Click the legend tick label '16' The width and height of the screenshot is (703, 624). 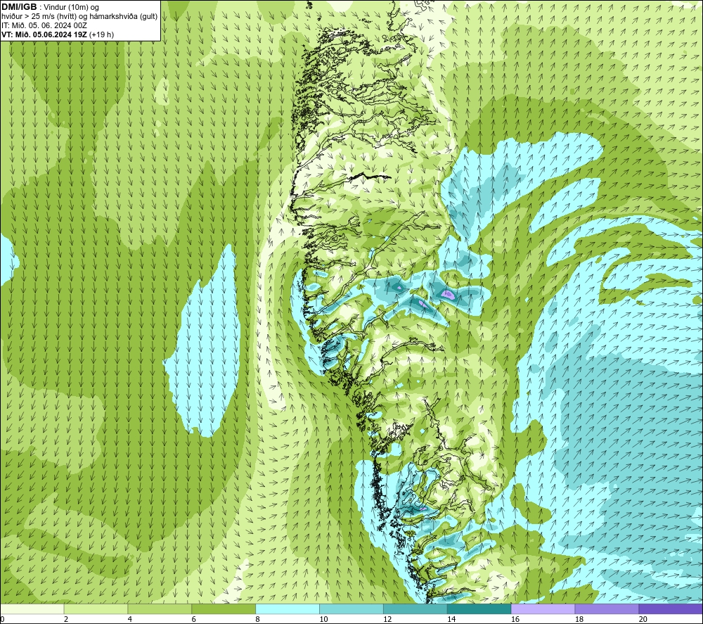click(515, 619)
